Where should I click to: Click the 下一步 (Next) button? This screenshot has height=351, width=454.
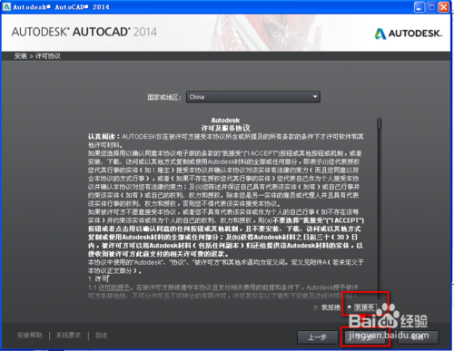(365, 337)
